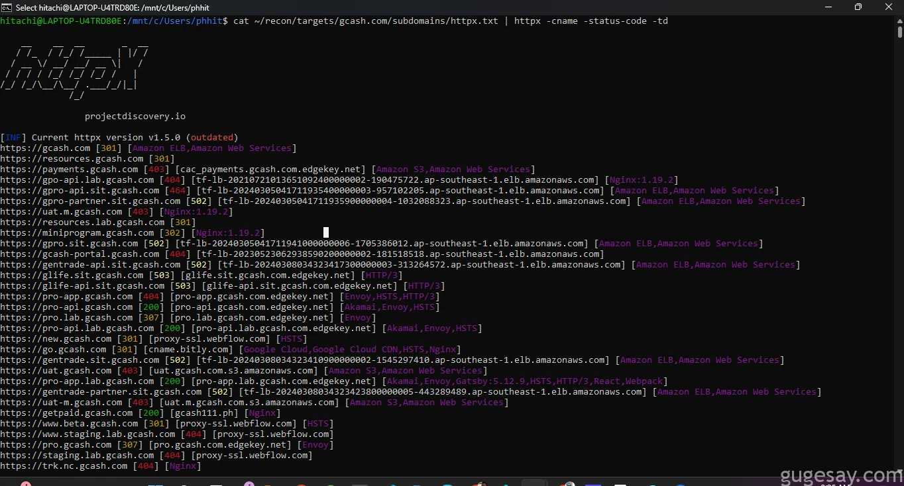Click the 'projectdiscovery.io' banner text
Viewport: 904px width, 486px height.
pyautogui.click(x=135, y=116)
